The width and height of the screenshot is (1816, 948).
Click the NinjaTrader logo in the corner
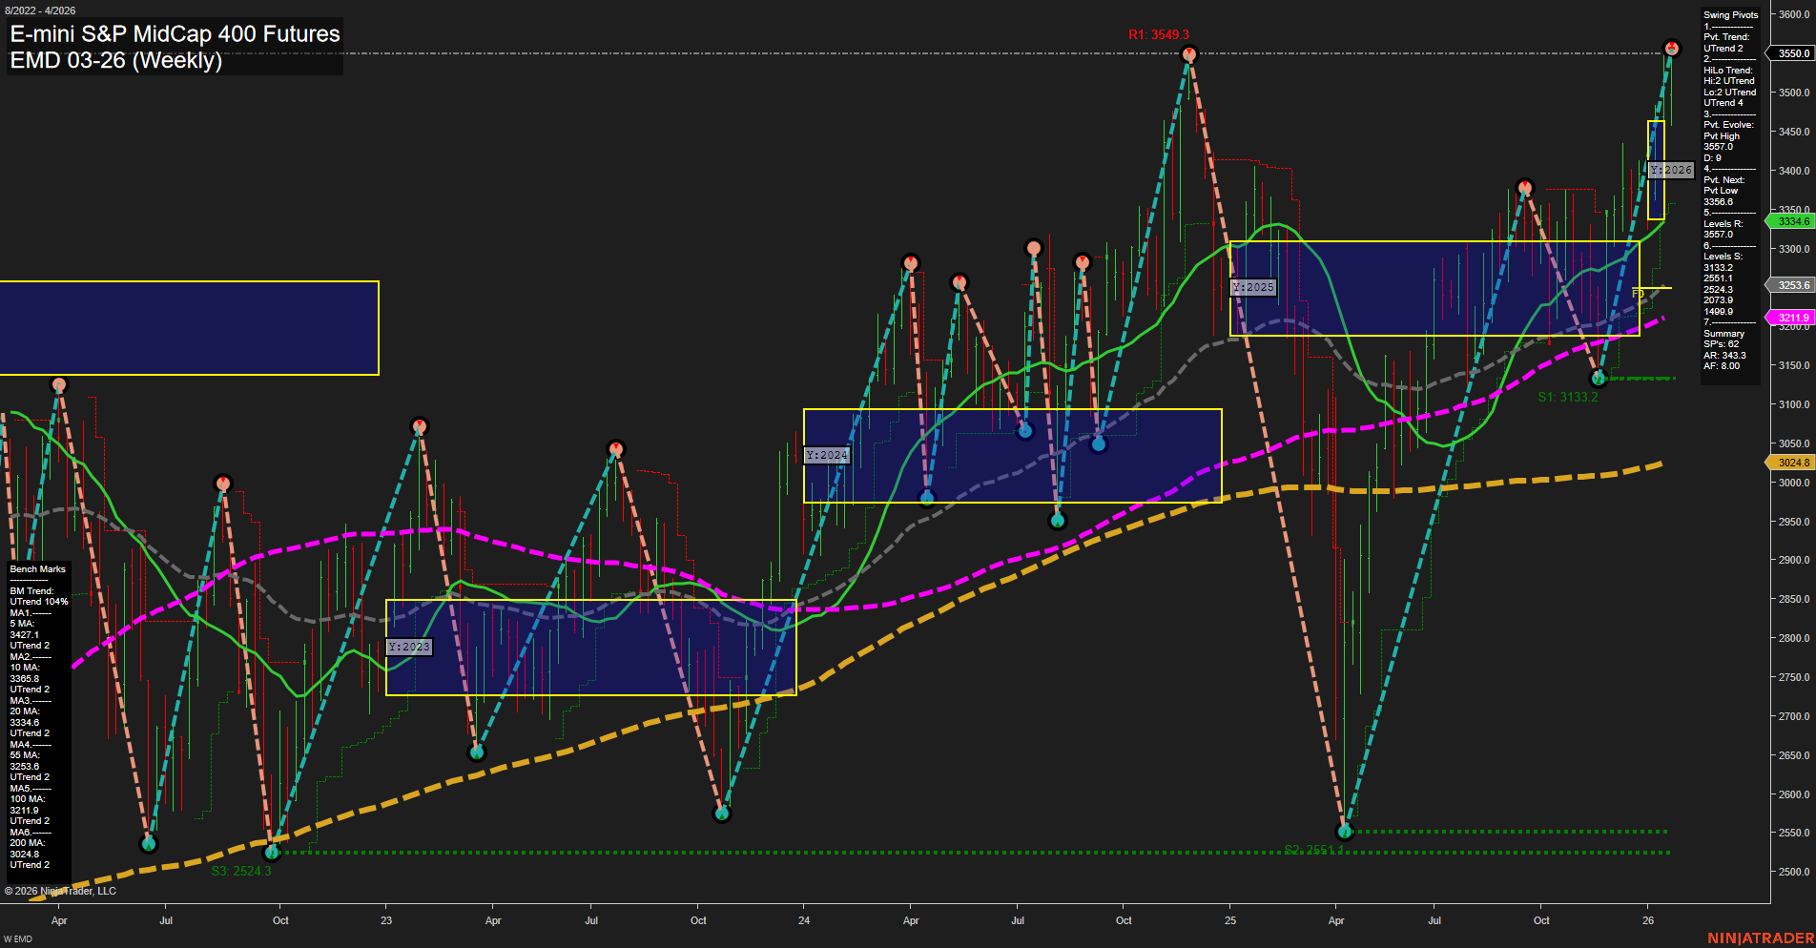coord(1761,938)
